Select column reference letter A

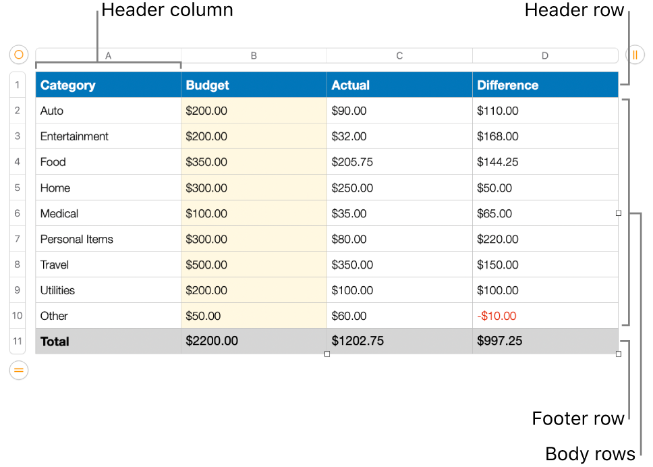(108, 55)
